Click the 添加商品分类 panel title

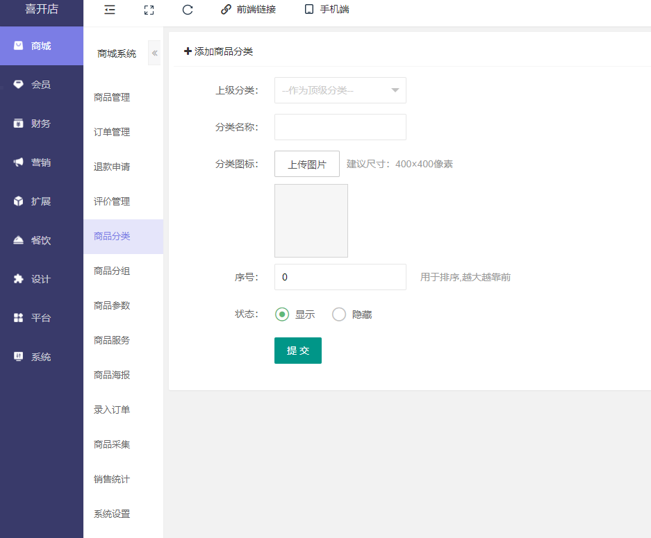pos(218,51)
